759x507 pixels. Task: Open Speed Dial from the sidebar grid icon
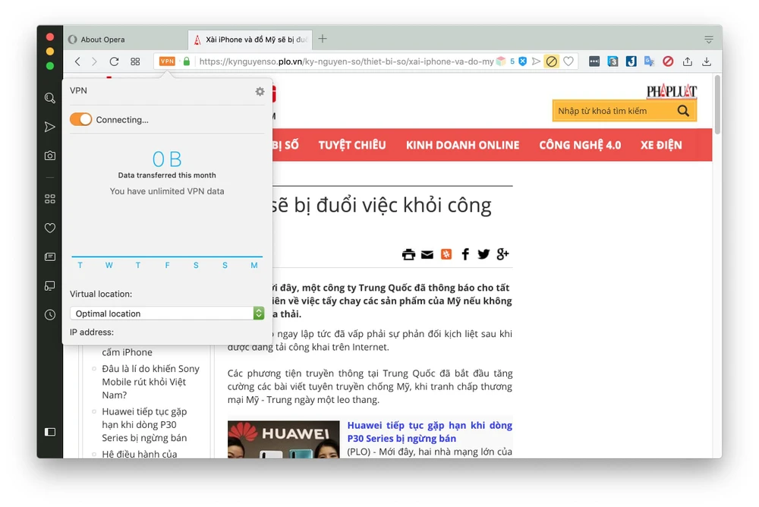50,199
